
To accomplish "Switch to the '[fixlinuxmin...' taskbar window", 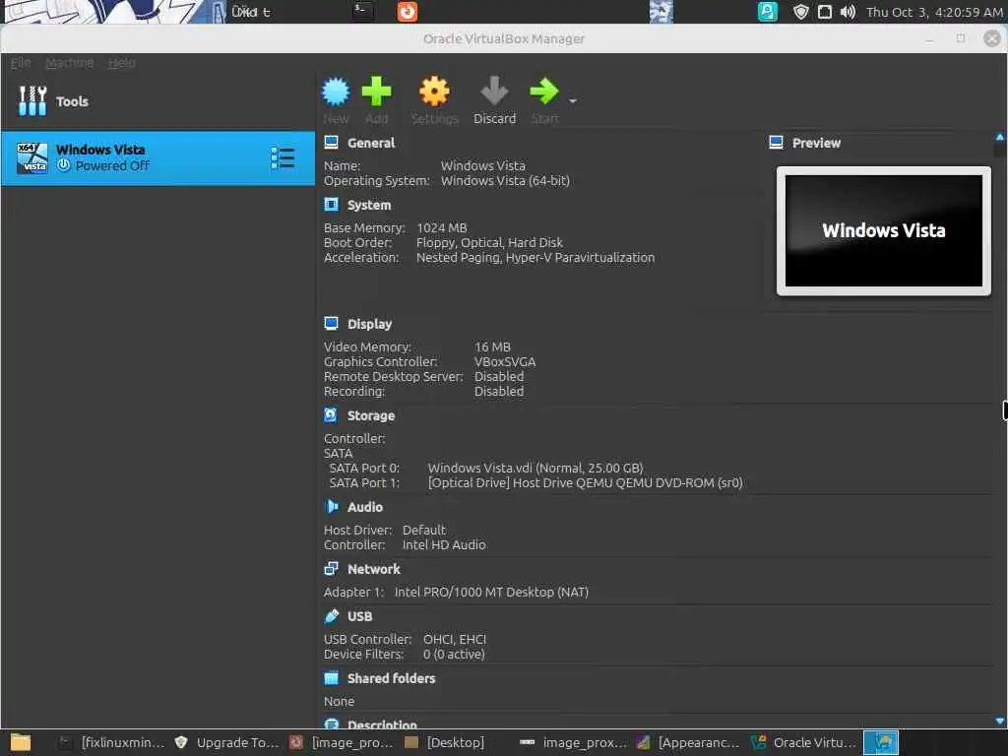I will coord(112,742).
